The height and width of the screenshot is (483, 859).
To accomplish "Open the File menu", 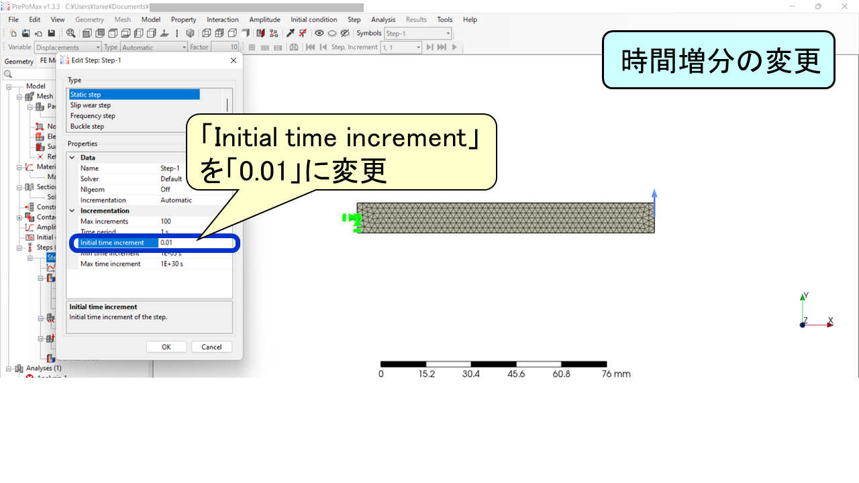I will [13, 19].
